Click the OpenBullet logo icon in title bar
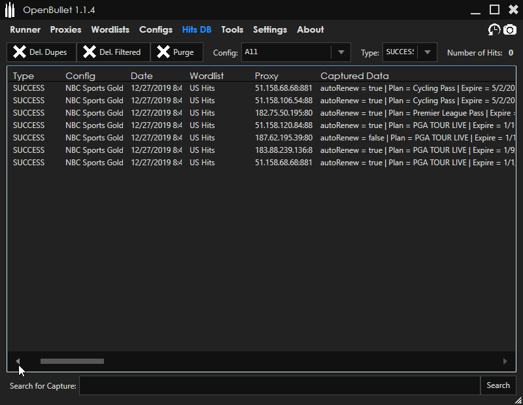The height and width of the screenshot is (405, 523). pyautogui.click(x=10, y=10)
